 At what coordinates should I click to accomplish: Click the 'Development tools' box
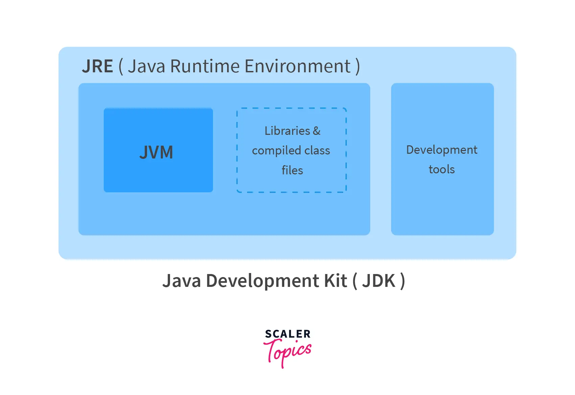click(x=442, y=159)
